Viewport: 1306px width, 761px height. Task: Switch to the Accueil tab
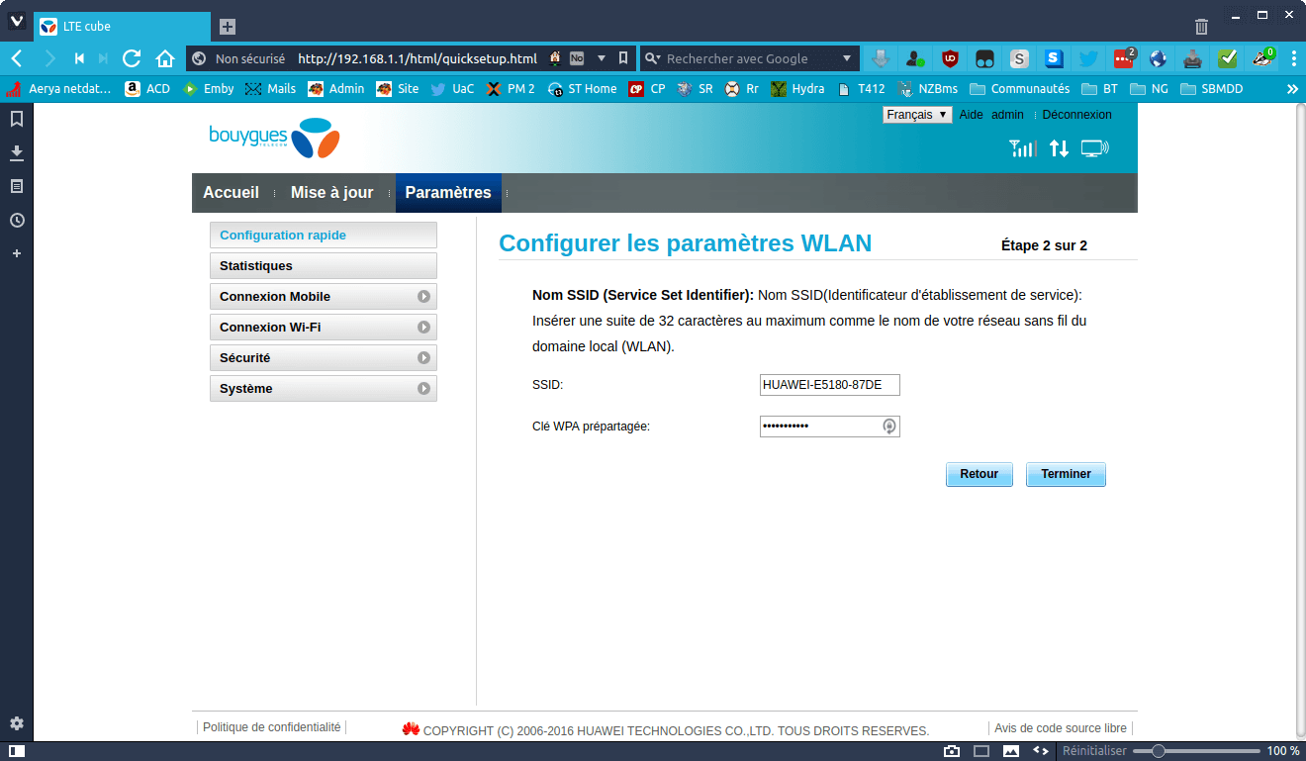(x=231, y=193)
